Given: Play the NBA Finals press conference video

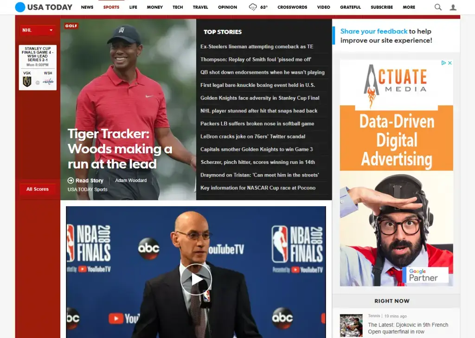Looking at the screenshot, I should point(196,279).
